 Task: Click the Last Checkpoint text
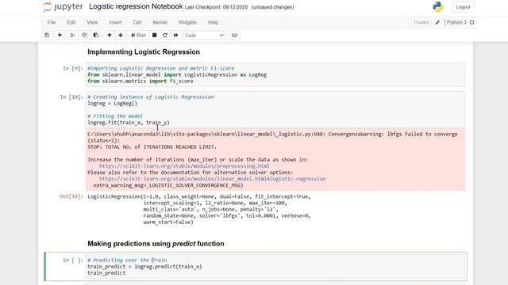[x=216, y=7]
